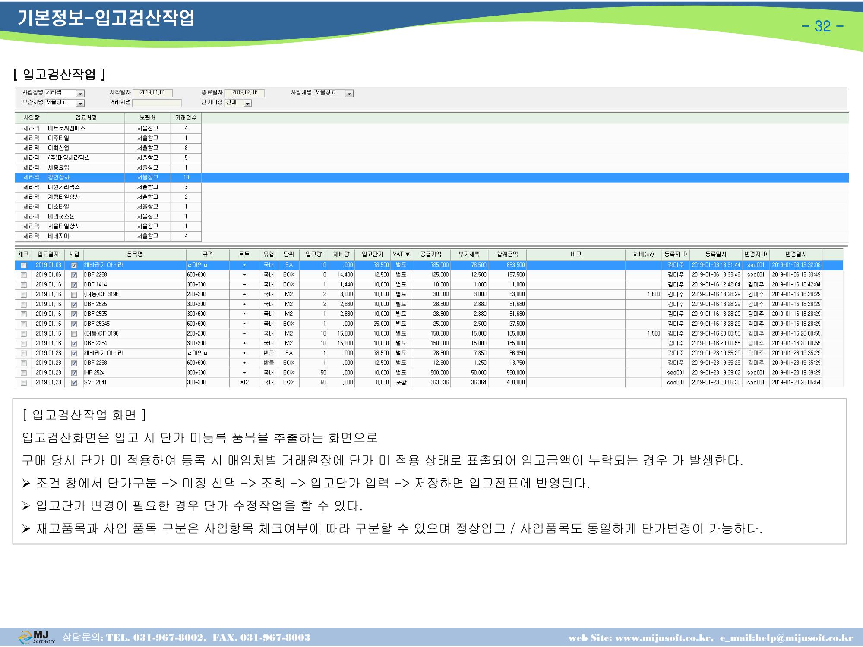This screenshot has width=863, height=647.
Task: Click the help@mijusoft.co.kr email address
Action: tap(804, 638)
